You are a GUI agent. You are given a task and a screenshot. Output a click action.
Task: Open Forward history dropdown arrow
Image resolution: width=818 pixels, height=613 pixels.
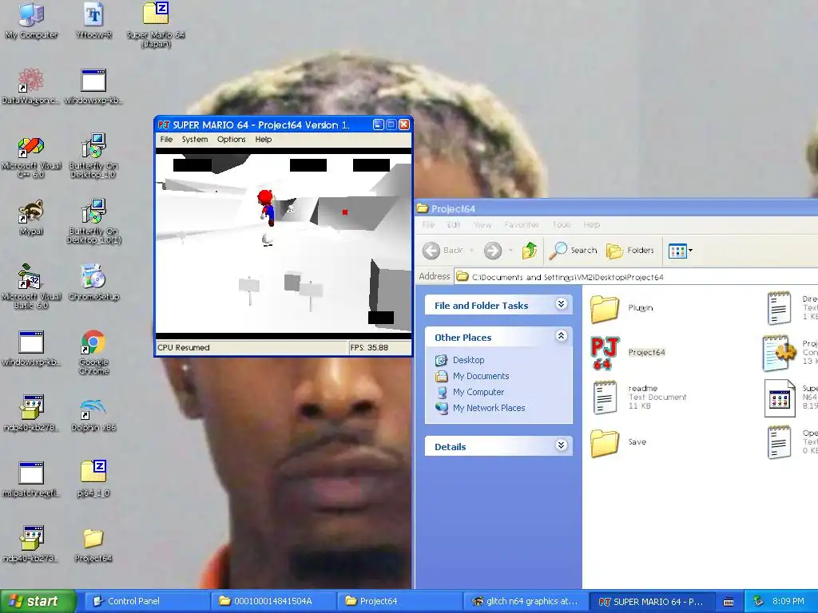pyautogui.click(x=510, y=251)
